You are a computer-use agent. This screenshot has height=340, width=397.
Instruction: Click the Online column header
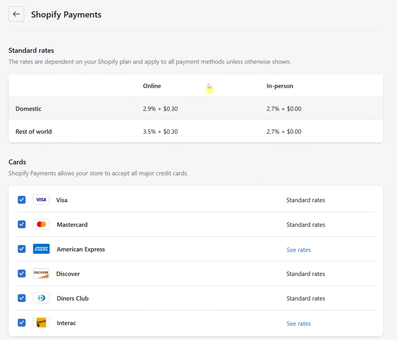(x=152, y=86)
